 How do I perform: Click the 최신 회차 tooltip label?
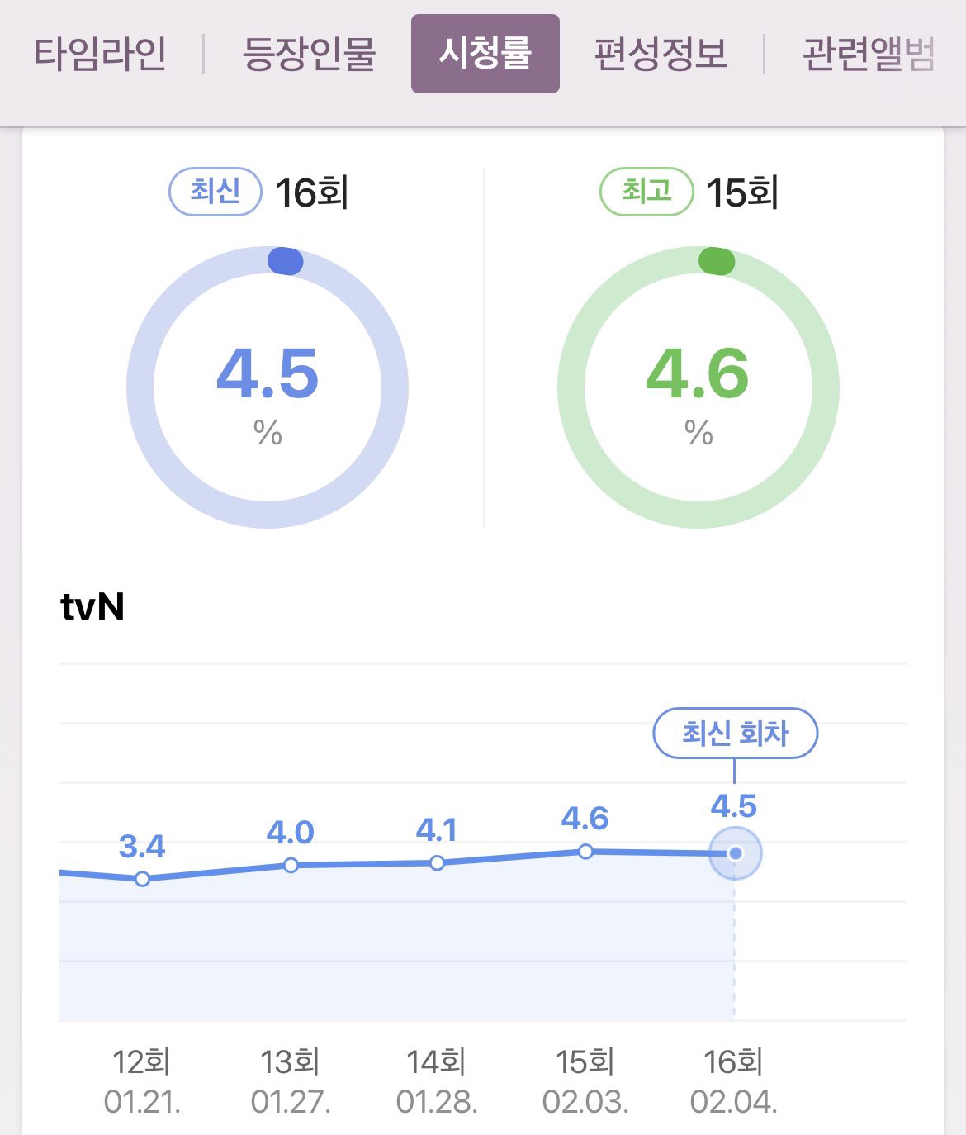pyautogui.click(x=736, y=733)
